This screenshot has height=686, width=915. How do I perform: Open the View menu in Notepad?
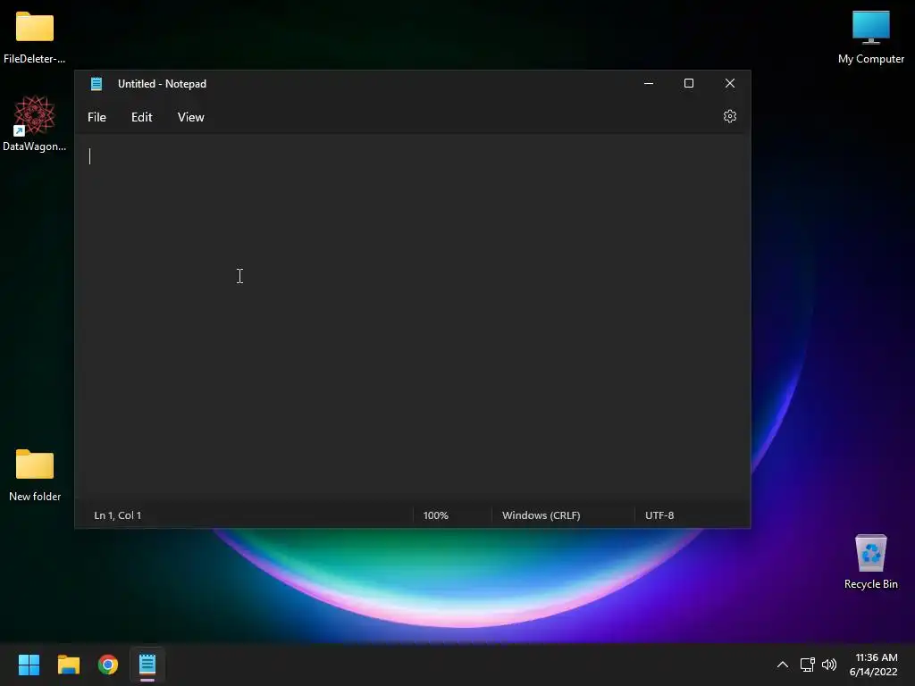[191, 117]
